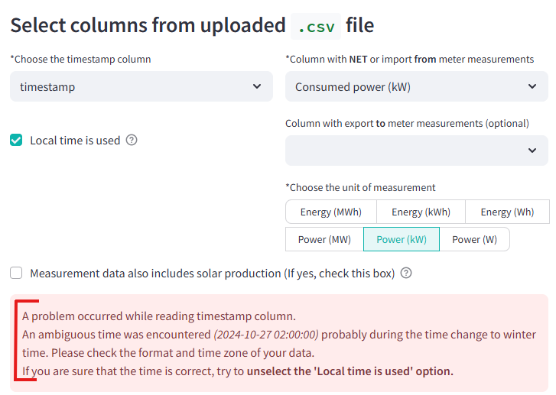Open the empty export to meter dropdown
Screen dimensions: 556x395
(x=417, y=151)
